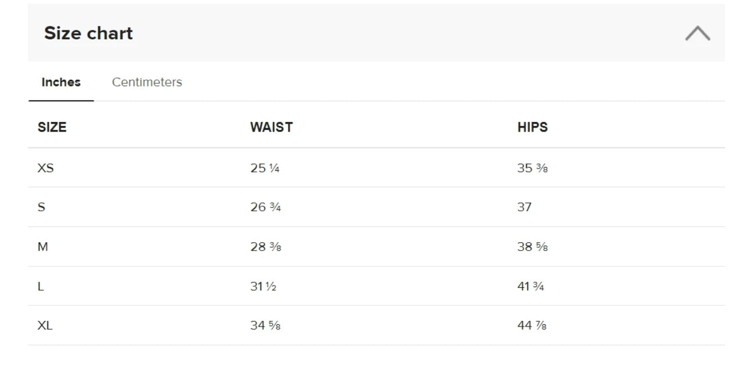The height and width of the screenshot is (367, 734).
Task: Select the XS size row label
Action: point(46,168)
